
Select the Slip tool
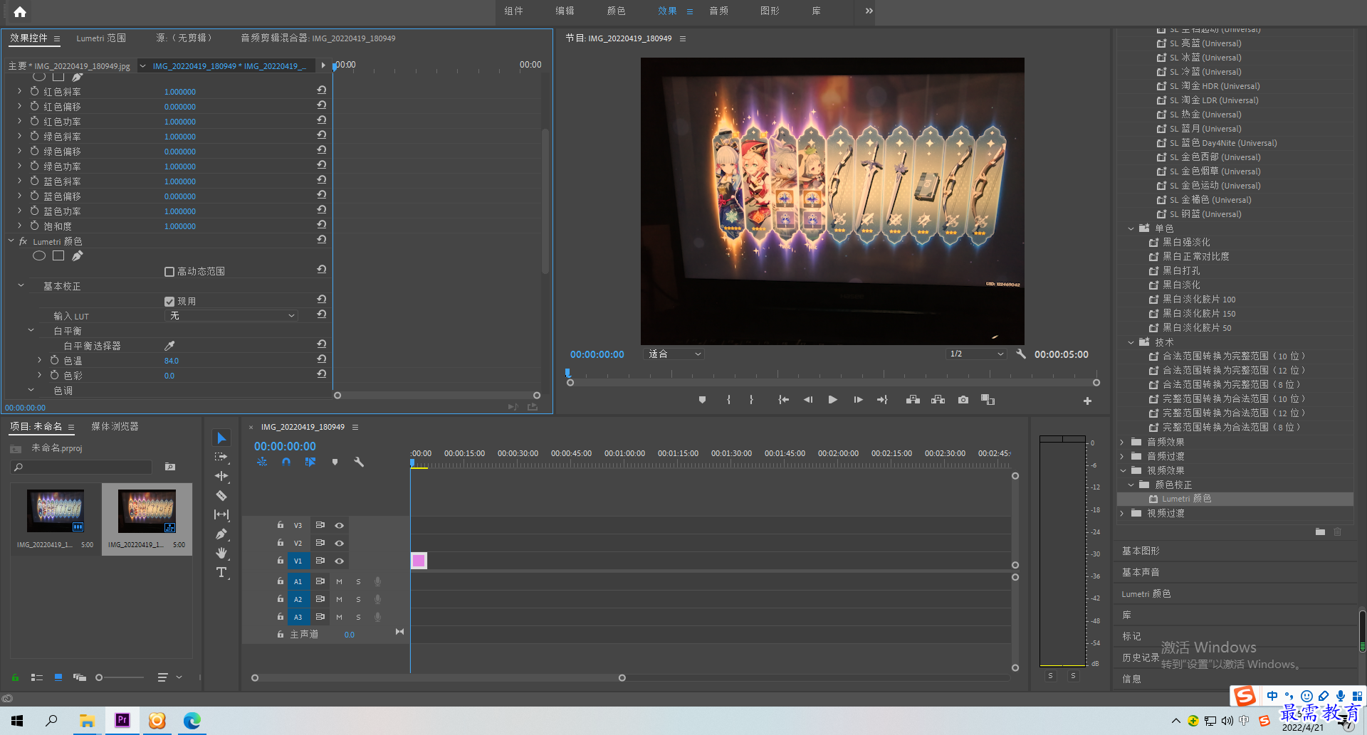(221, 514)
